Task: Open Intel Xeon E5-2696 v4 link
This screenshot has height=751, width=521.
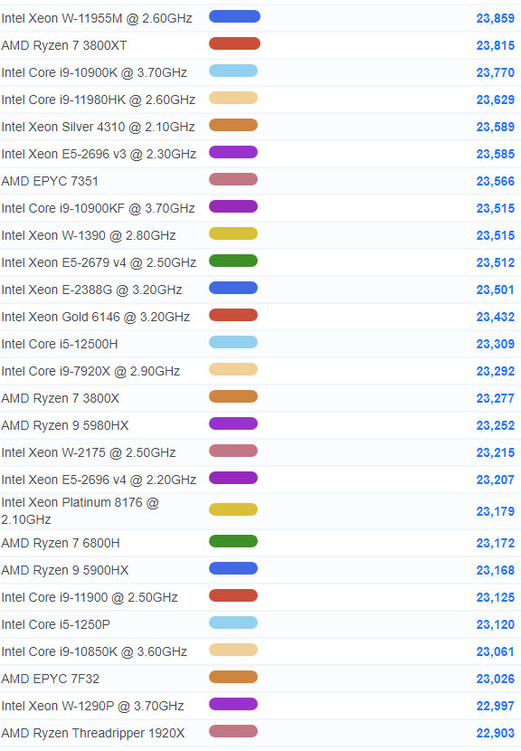Action: (99, 480)
